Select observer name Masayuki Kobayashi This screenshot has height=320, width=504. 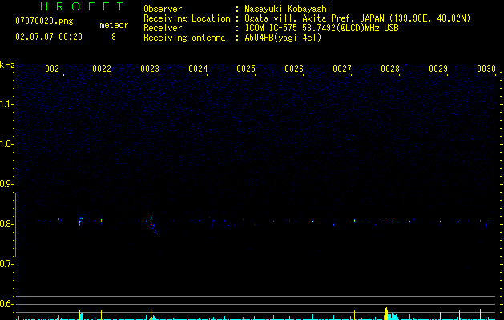pyautogui.click(x=288, y=9)
